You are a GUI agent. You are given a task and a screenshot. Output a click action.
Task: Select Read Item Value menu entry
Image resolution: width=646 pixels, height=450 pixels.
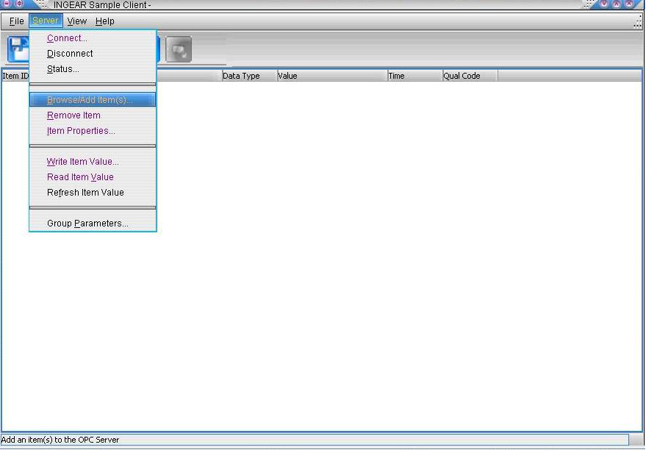click(93, 176)
